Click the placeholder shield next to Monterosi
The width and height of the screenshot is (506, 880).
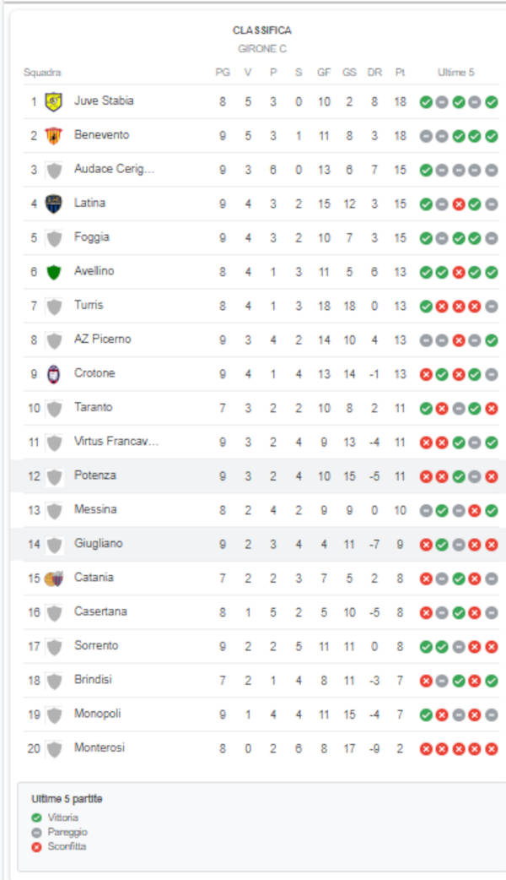tap(54, 749)
